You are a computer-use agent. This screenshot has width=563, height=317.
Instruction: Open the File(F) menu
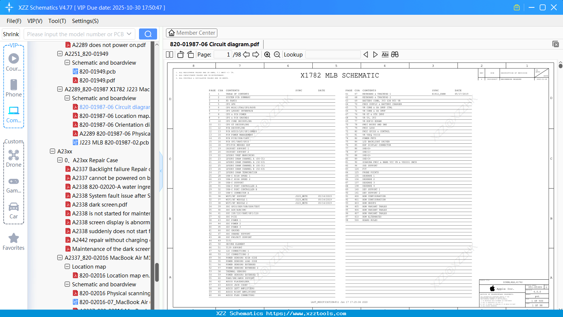[x=14, y=21]
